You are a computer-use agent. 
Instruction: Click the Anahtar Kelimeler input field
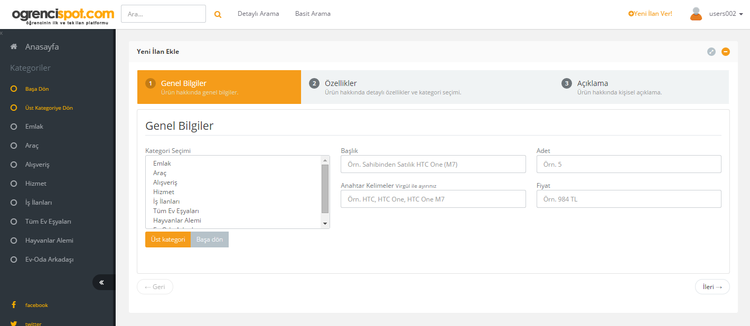coord(433,199)
